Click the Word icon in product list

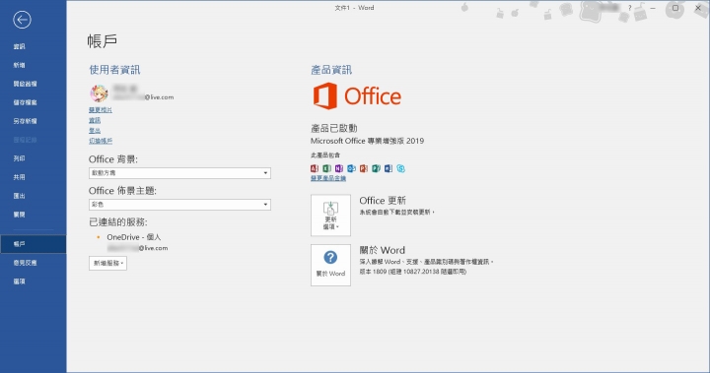pyautogui.click(x=389, y=168)
